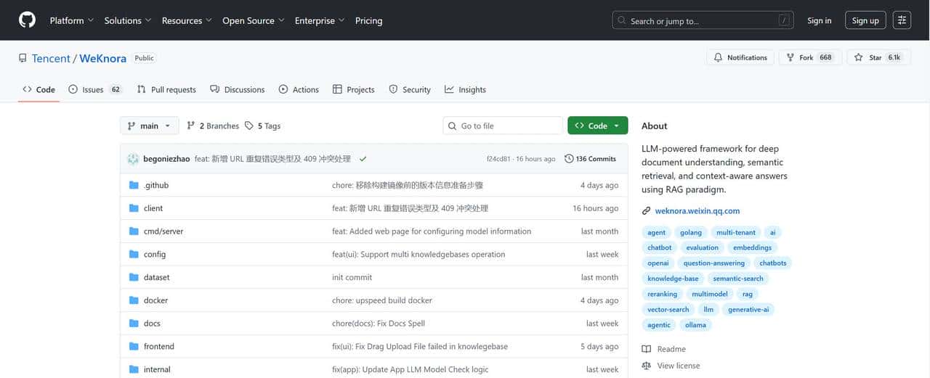Open the internal folder icon
The height and width of the screenshot is (378, 930).
point(134,369)
